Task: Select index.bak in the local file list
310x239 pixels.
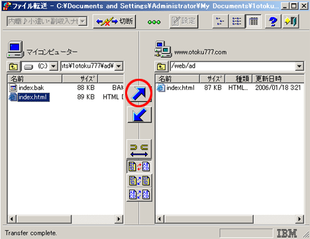Action: click(x=31, y=88)
